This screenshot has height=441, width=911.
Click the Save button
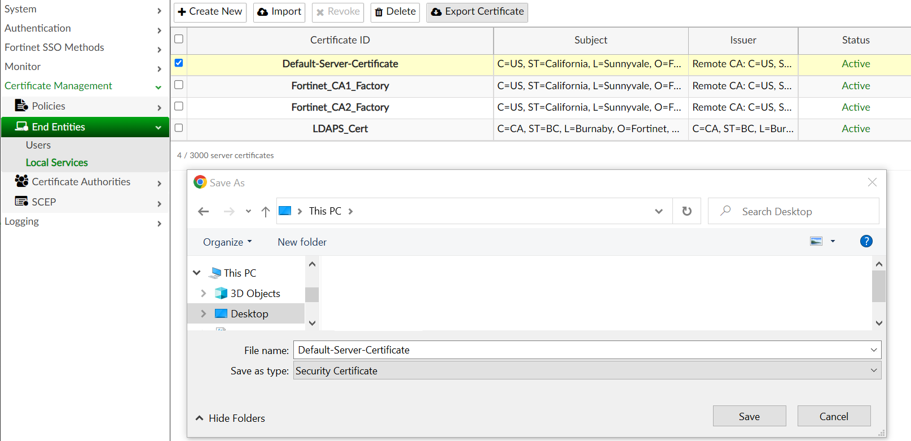(x=749, y=416)
